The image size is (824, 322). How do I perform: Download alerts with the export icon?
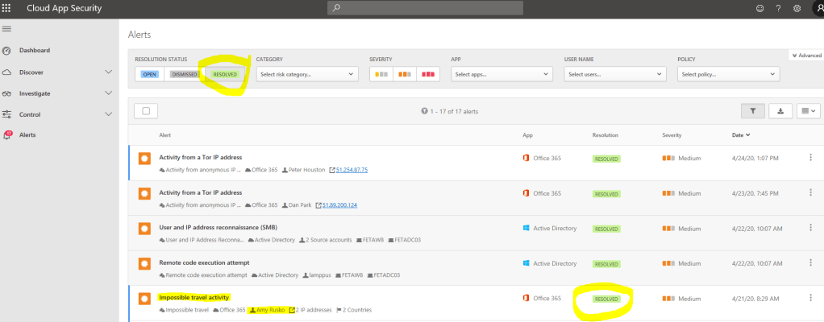780,111
